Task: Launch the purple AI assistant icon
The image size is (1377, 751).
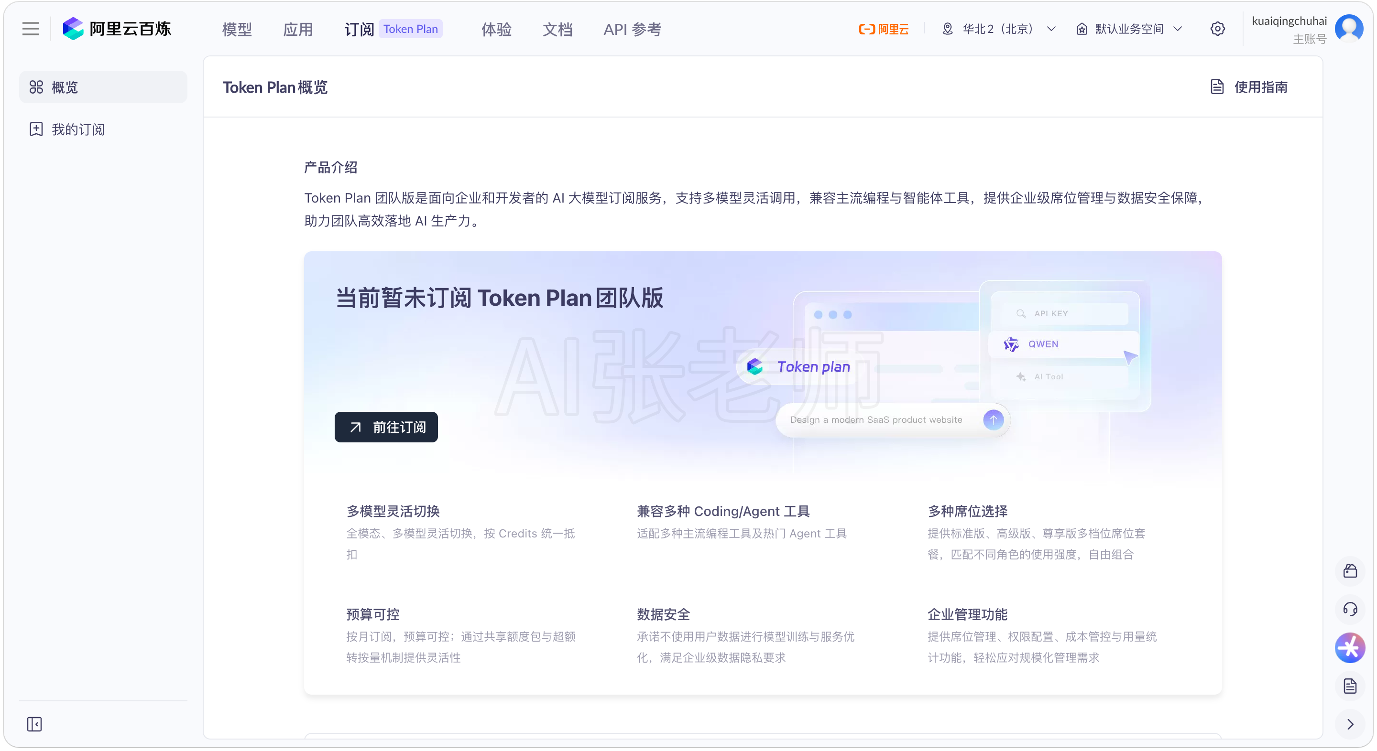Action: point(1350,647)
